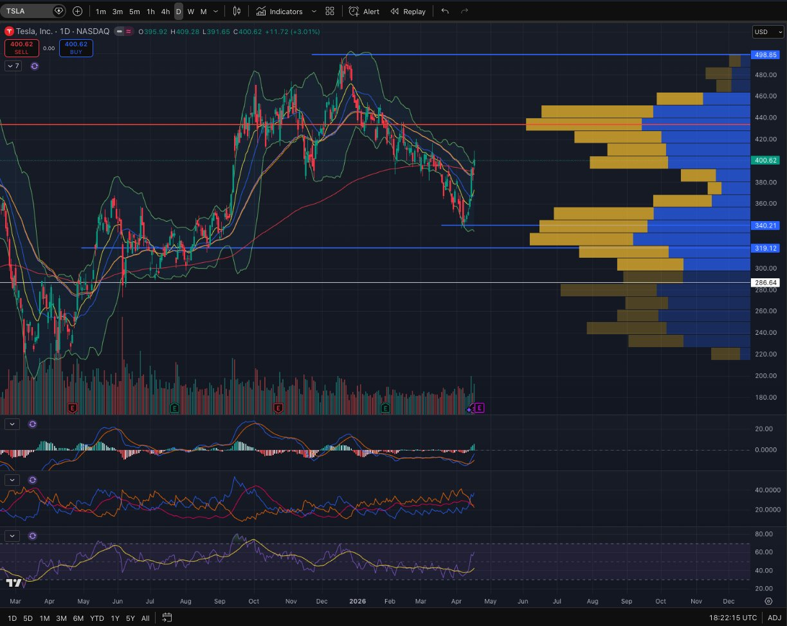This screenshot has width=787, height=626.
Task: Open the Indicators dialog
Action: pos(279,12)
